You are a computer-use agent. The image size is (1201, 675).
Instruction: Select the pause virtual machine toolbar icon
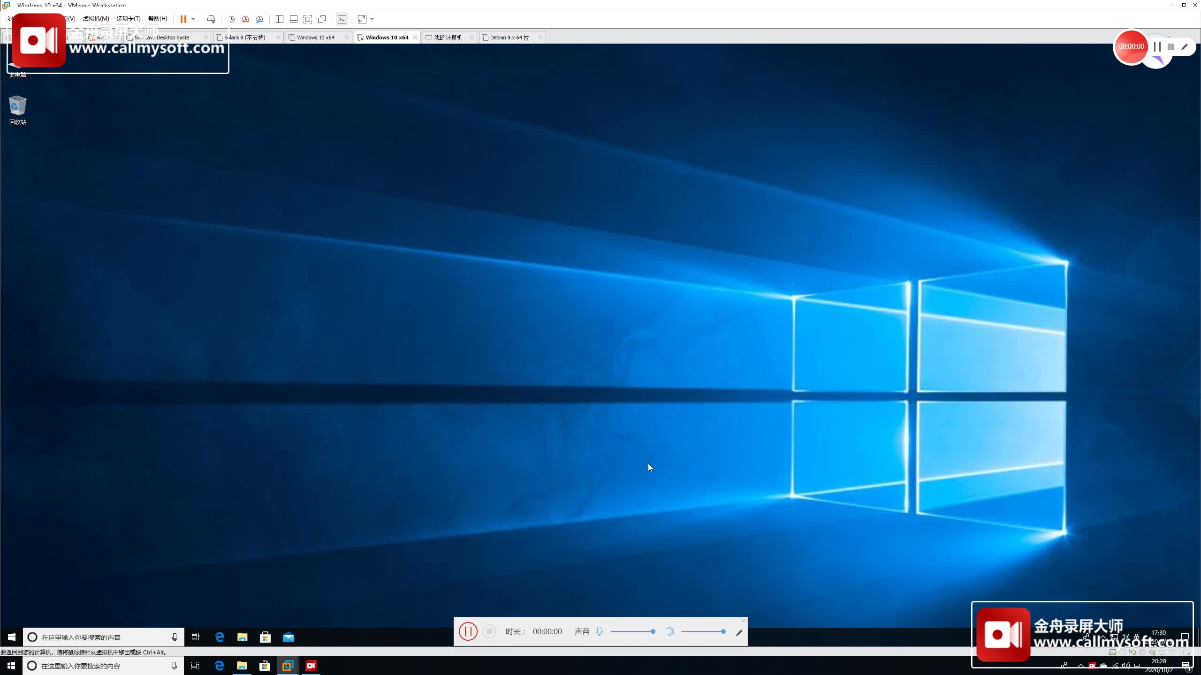[183, 19]
